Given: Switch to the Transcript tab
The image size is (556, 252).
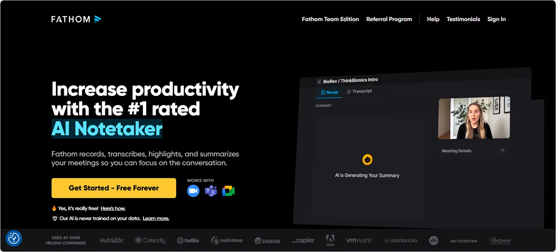Looking at the screenshot, I should [359, 91].
